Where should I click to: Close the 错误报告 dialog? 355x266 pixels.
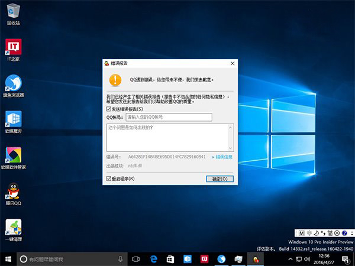(233, 63)
